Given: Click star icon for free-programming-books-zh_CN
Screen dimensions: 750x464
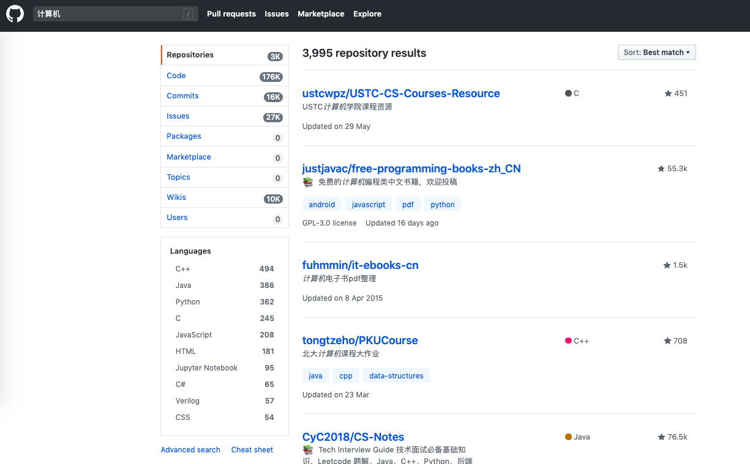Looking at the screenshot, I should [661, 169].
